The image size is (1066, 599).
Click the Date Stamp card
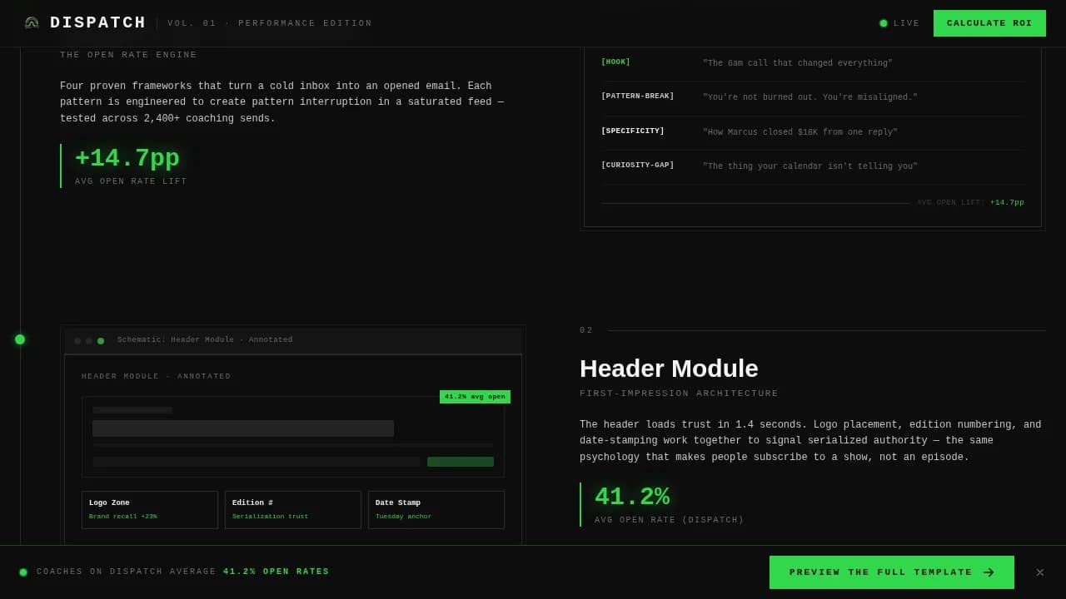pos(436,510)
